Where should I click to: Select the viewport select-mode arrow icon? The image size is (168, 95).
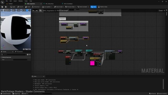click(23, 10)
